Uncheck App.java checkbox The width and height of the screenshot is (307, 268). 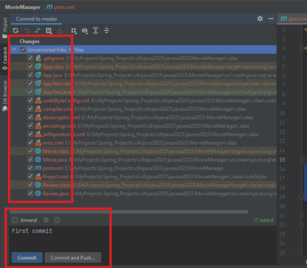[30, 75]
